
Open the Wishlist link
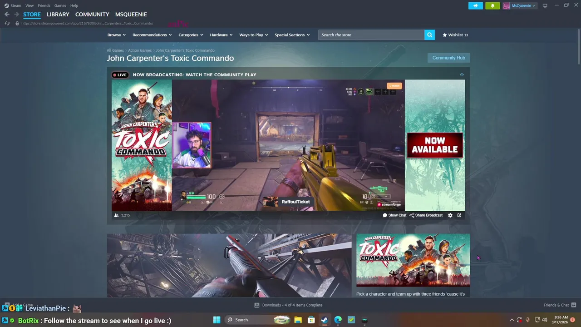[x=455, y=35]
